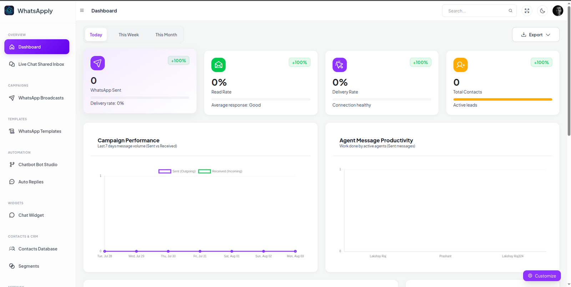Screen dimensions: 571x287
Task: Click the Contacts Database people icon
Action: 12,249
